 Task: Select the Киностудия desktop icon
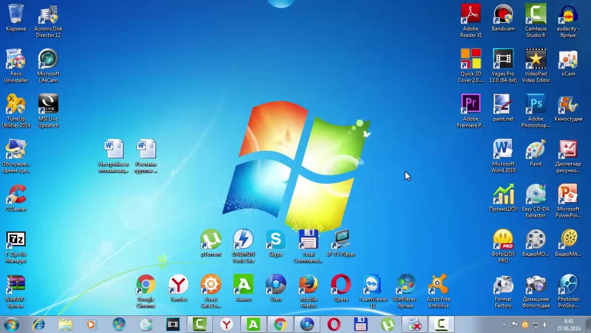(x=568, y=104)
